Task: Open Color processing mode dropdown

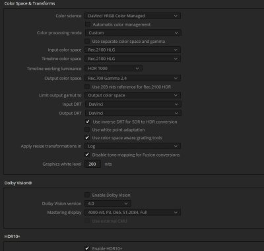Action: tap(133, 33)
